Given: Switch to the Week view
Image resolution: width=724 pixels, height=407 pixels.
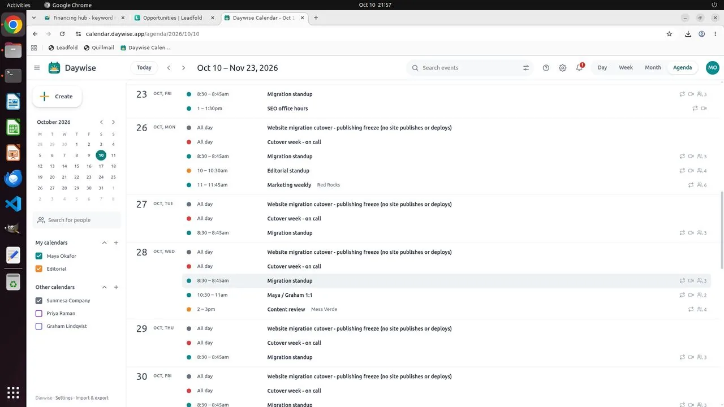Looking at the screenshot, I should coord(626,68).
